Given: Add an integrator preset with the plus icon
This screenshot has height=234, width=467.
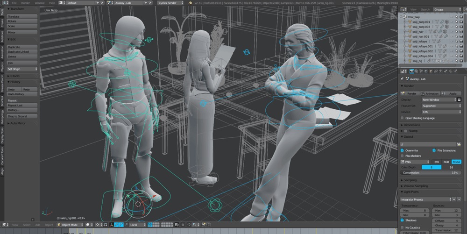Looking at the screenshot, I should tap(454, 199).
